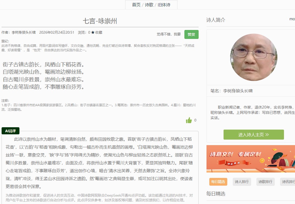This screenshot has height=204, width=295.
Task: Click the AI诗评 label badge
Action: pyautogui.click(x=11, y=131)
